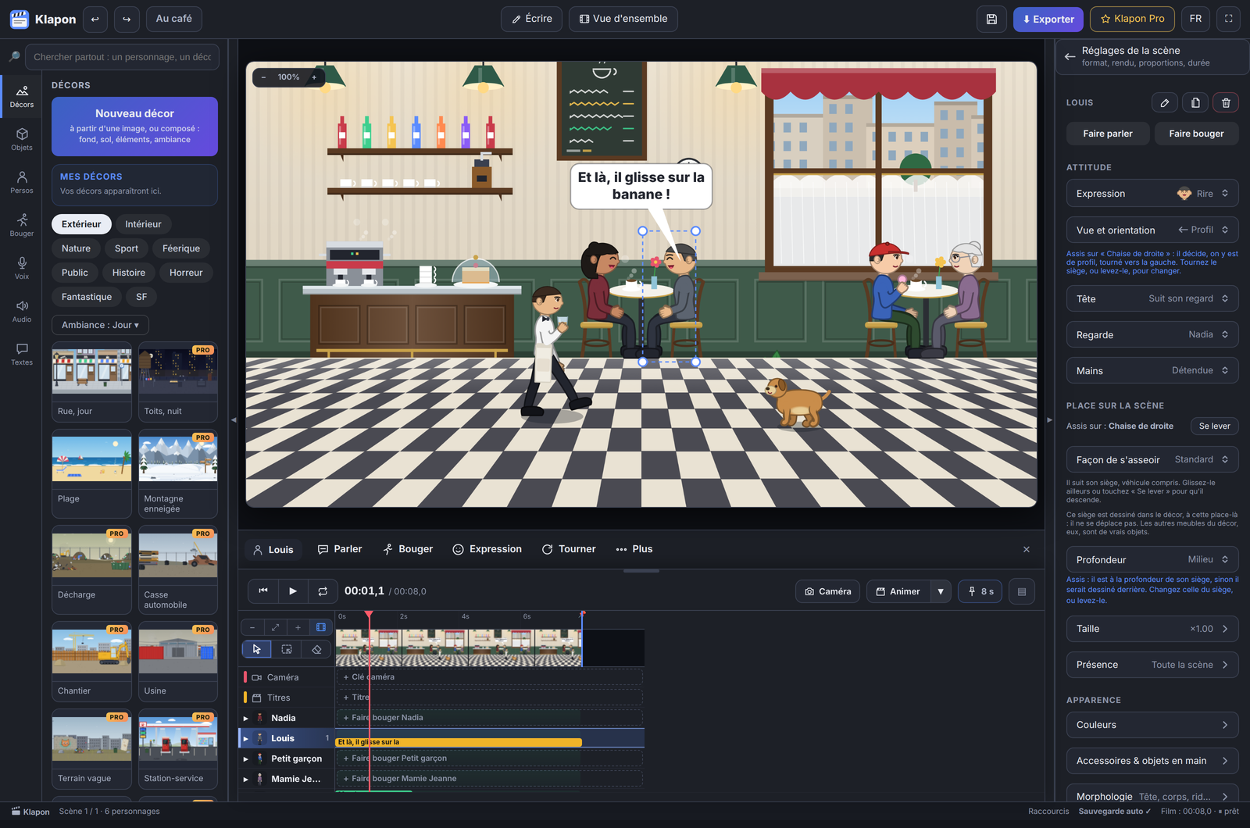1250x828 pixels.
Task: Play the scene
Action: pyautogui.click(x=293, y=591)
